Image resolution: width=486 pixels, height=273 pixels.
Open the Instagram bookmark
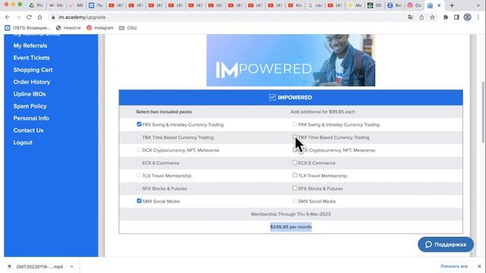tap(100, 28)
